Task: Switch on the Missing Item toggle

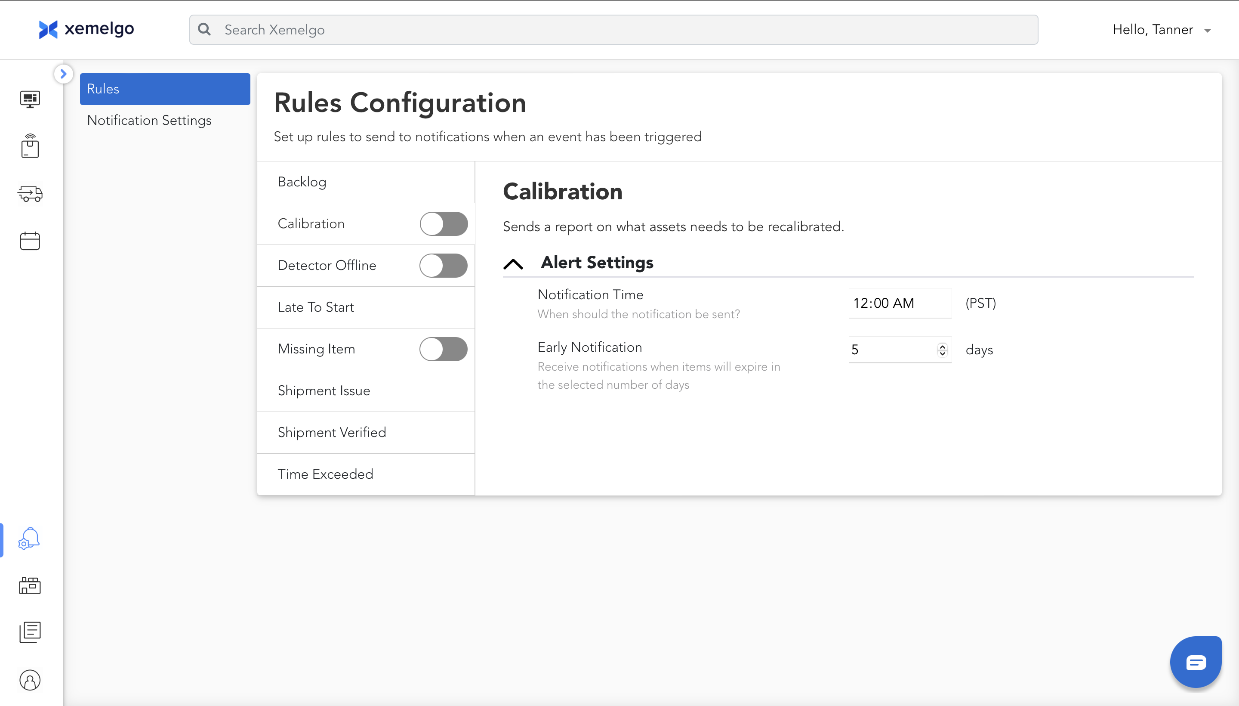Action: [x=444, y=349]
